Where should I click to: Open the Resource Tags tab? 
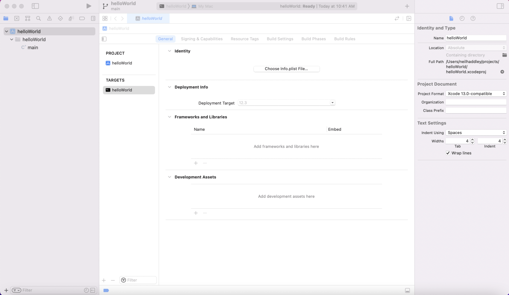(245, 39)
